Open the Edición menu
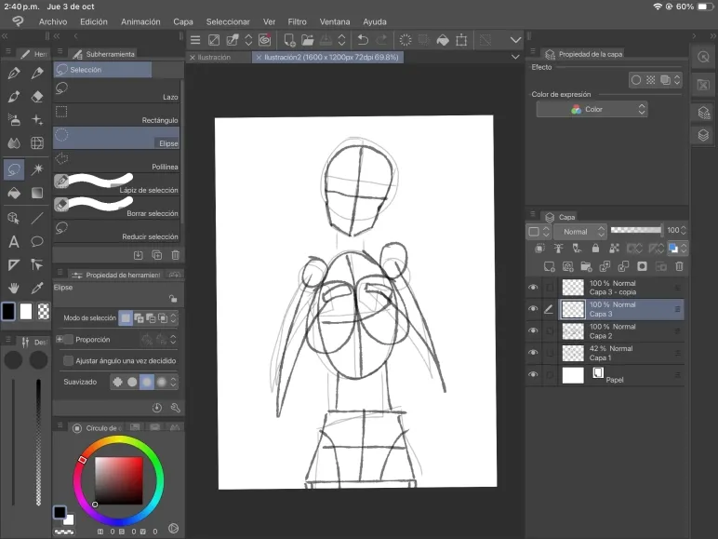 (93, 21)
